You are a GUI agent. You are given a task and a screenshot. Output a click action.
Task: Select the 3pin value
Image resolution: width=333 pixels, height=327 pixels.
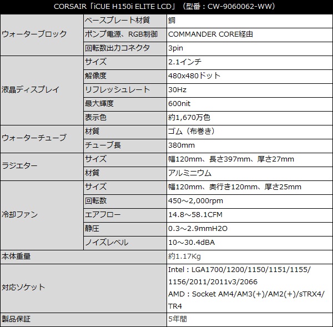(175, 48)
